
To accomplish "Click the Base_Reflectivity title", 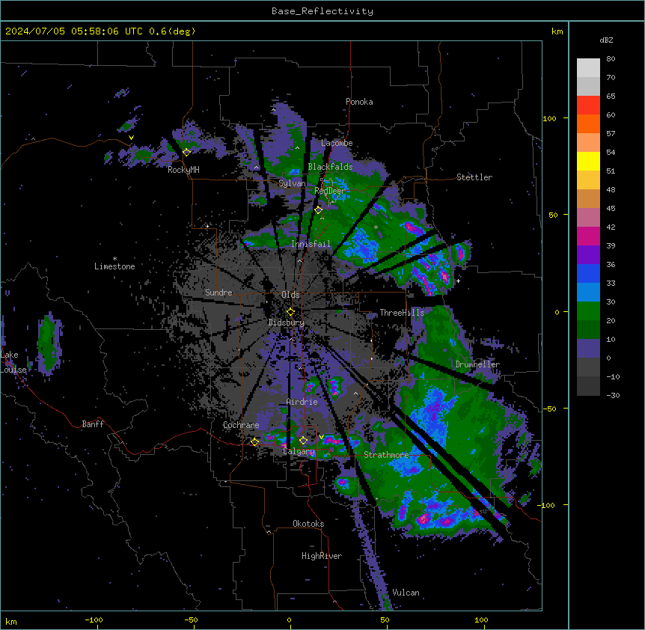I will click(x=322, y=11).
